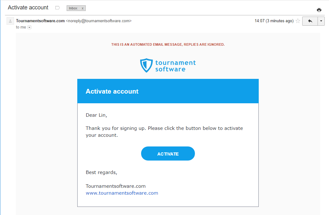Open the www.tournamentsoftware.com link
The image size is (331, 215).
click(x=122, y=193)
